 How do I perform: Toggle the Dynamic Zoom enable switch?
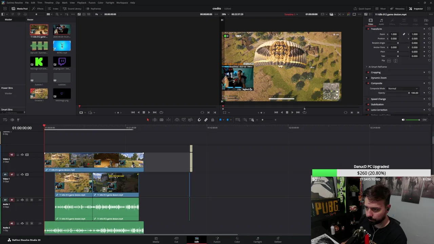coord(367,78)
